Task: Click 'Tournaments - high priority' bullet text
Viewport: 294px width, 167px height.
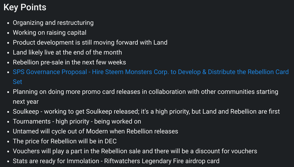Action: (77, 121)
